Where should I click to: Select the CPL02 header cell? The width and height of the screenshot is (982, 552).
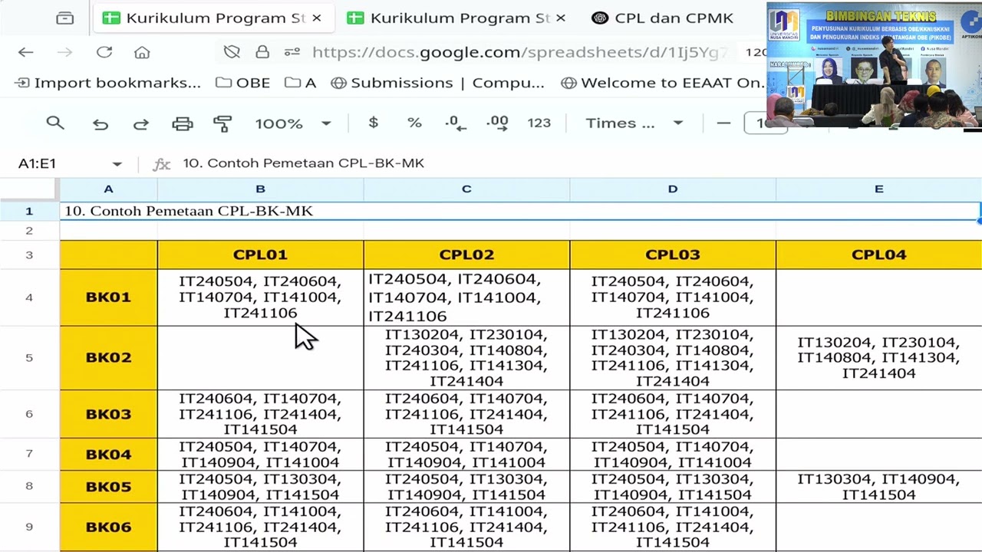(x=466, y=255)
